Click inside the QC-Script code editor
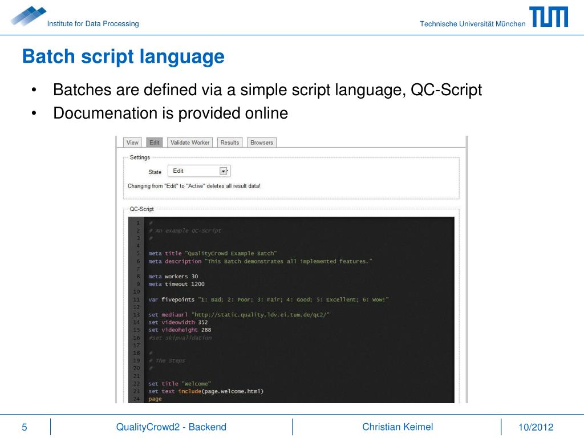 (291, 310)
